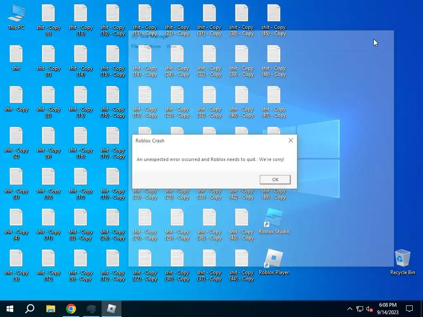Image resolution: width=423 pixels, height=317 pixels.
Task: Select the file "shit - Copy (43) - Copy"
Action: [x=241, y=225]
